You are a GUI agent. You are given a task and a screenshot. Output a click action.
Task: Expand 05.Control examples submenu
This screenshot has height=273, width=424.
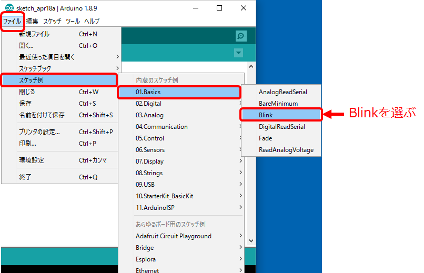pyautogui.click(x=181, y=138)
